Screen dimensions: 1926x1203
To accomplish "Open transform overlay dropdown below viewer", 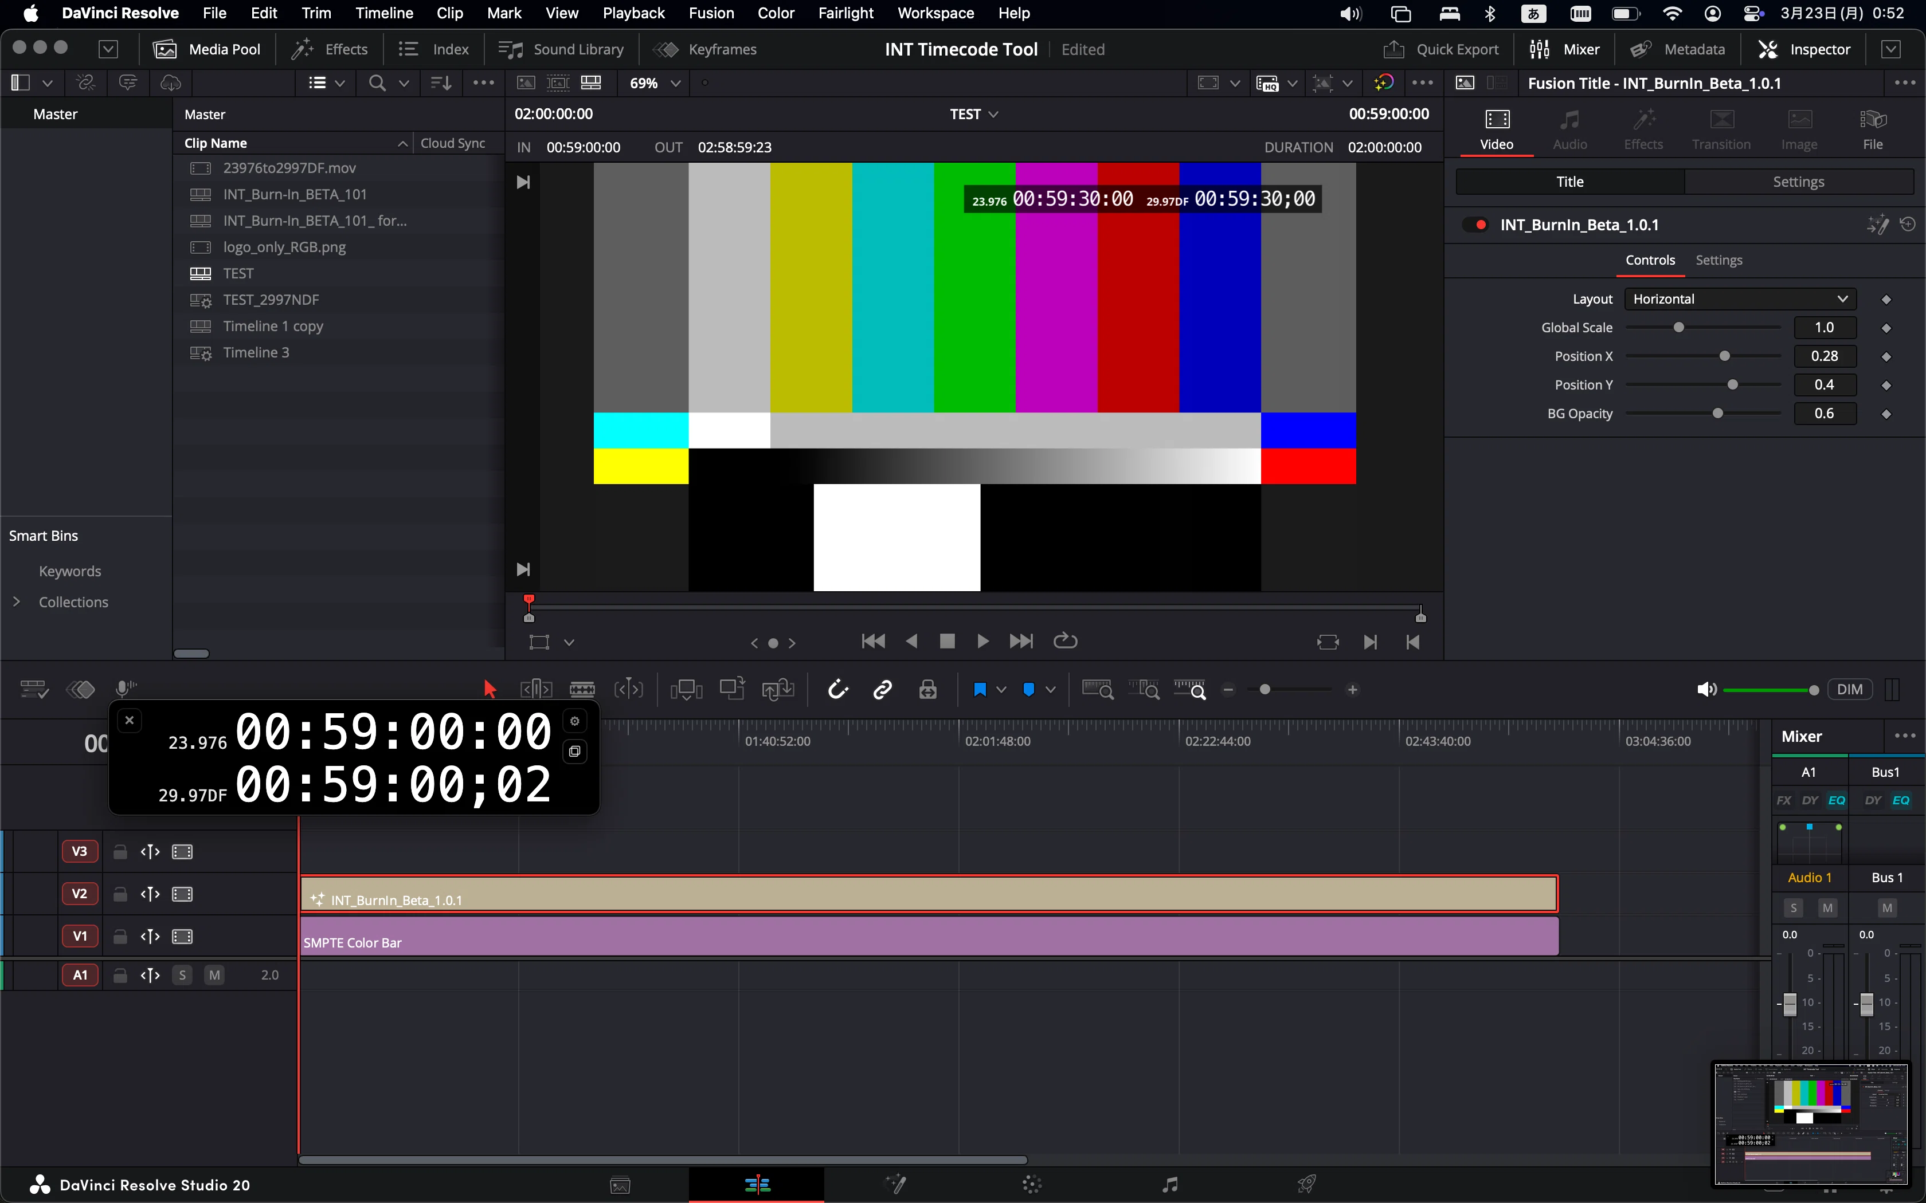I will click(569, 642).
